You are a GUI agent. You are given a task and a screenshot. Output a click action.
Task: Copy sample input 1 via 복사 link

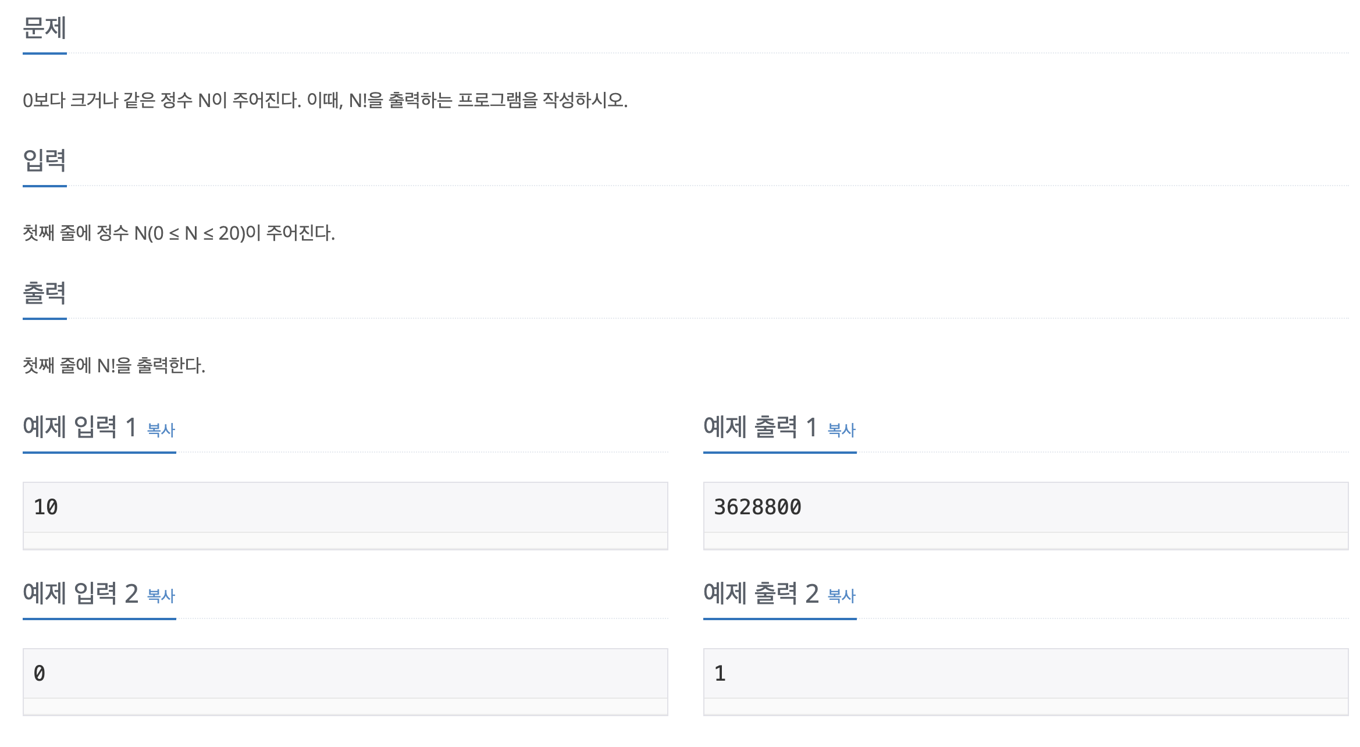tap(161, 430)
